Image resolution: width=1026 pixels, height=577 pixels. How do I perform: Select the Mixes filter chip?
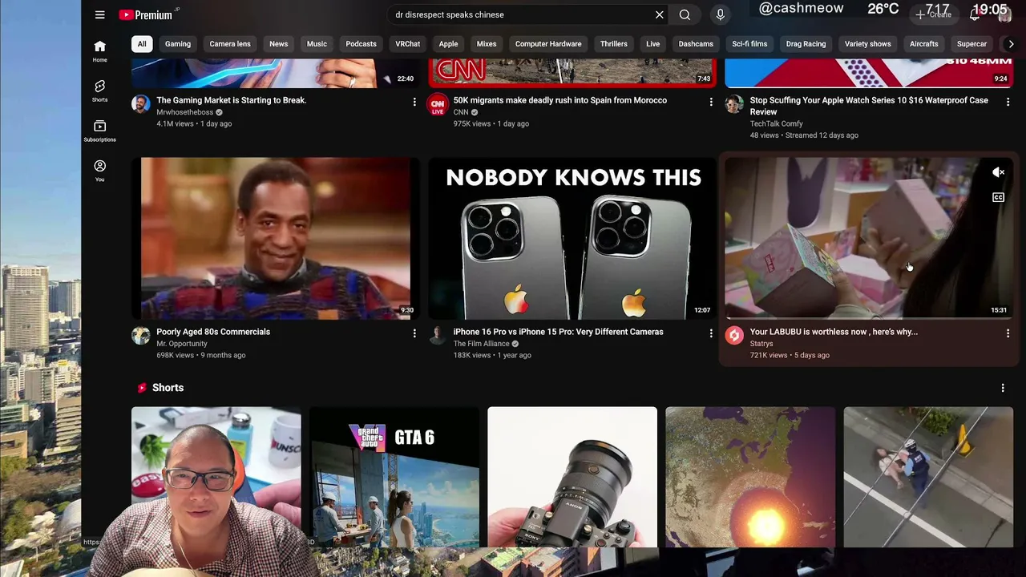[x=487, y=44]
